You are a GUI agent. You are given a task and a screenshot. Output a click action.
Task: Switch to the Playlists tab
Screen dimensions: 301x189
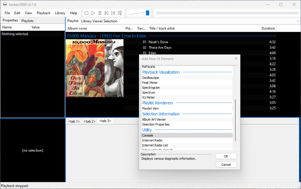[x=27, y=21]
